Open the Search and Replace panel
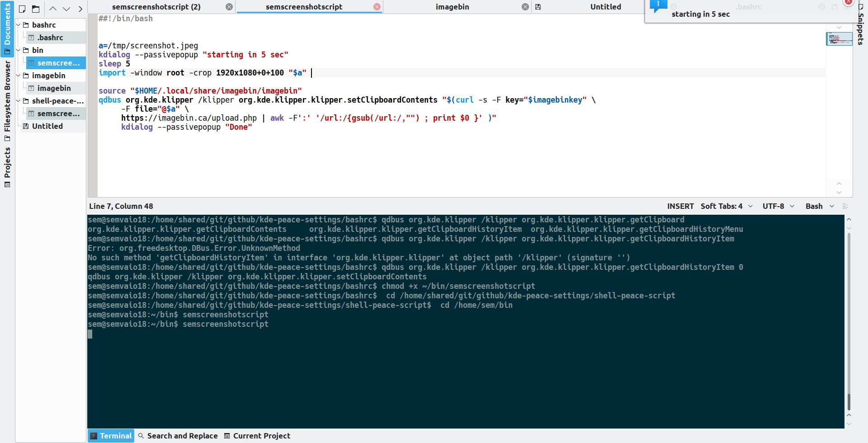The height and width of the screenshot is (443, 868). click(178, 436)
